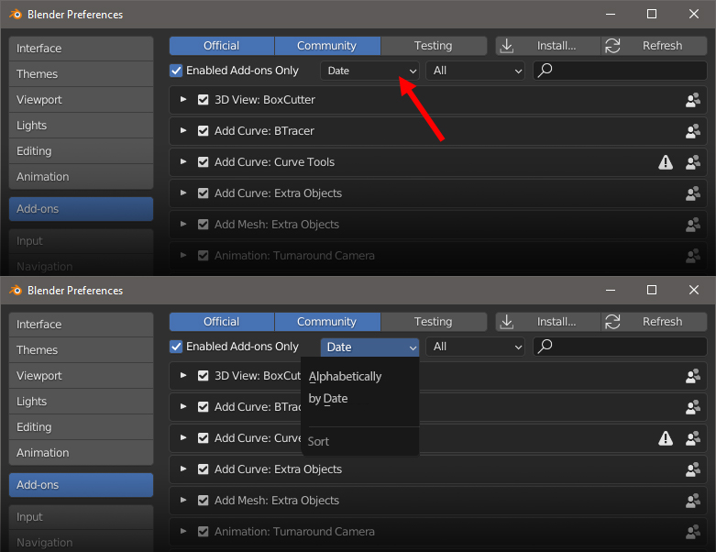This screenshot has width=716, height=552.
Task: Open Interface section in bottom window sidebar
Action: point(81,325)
